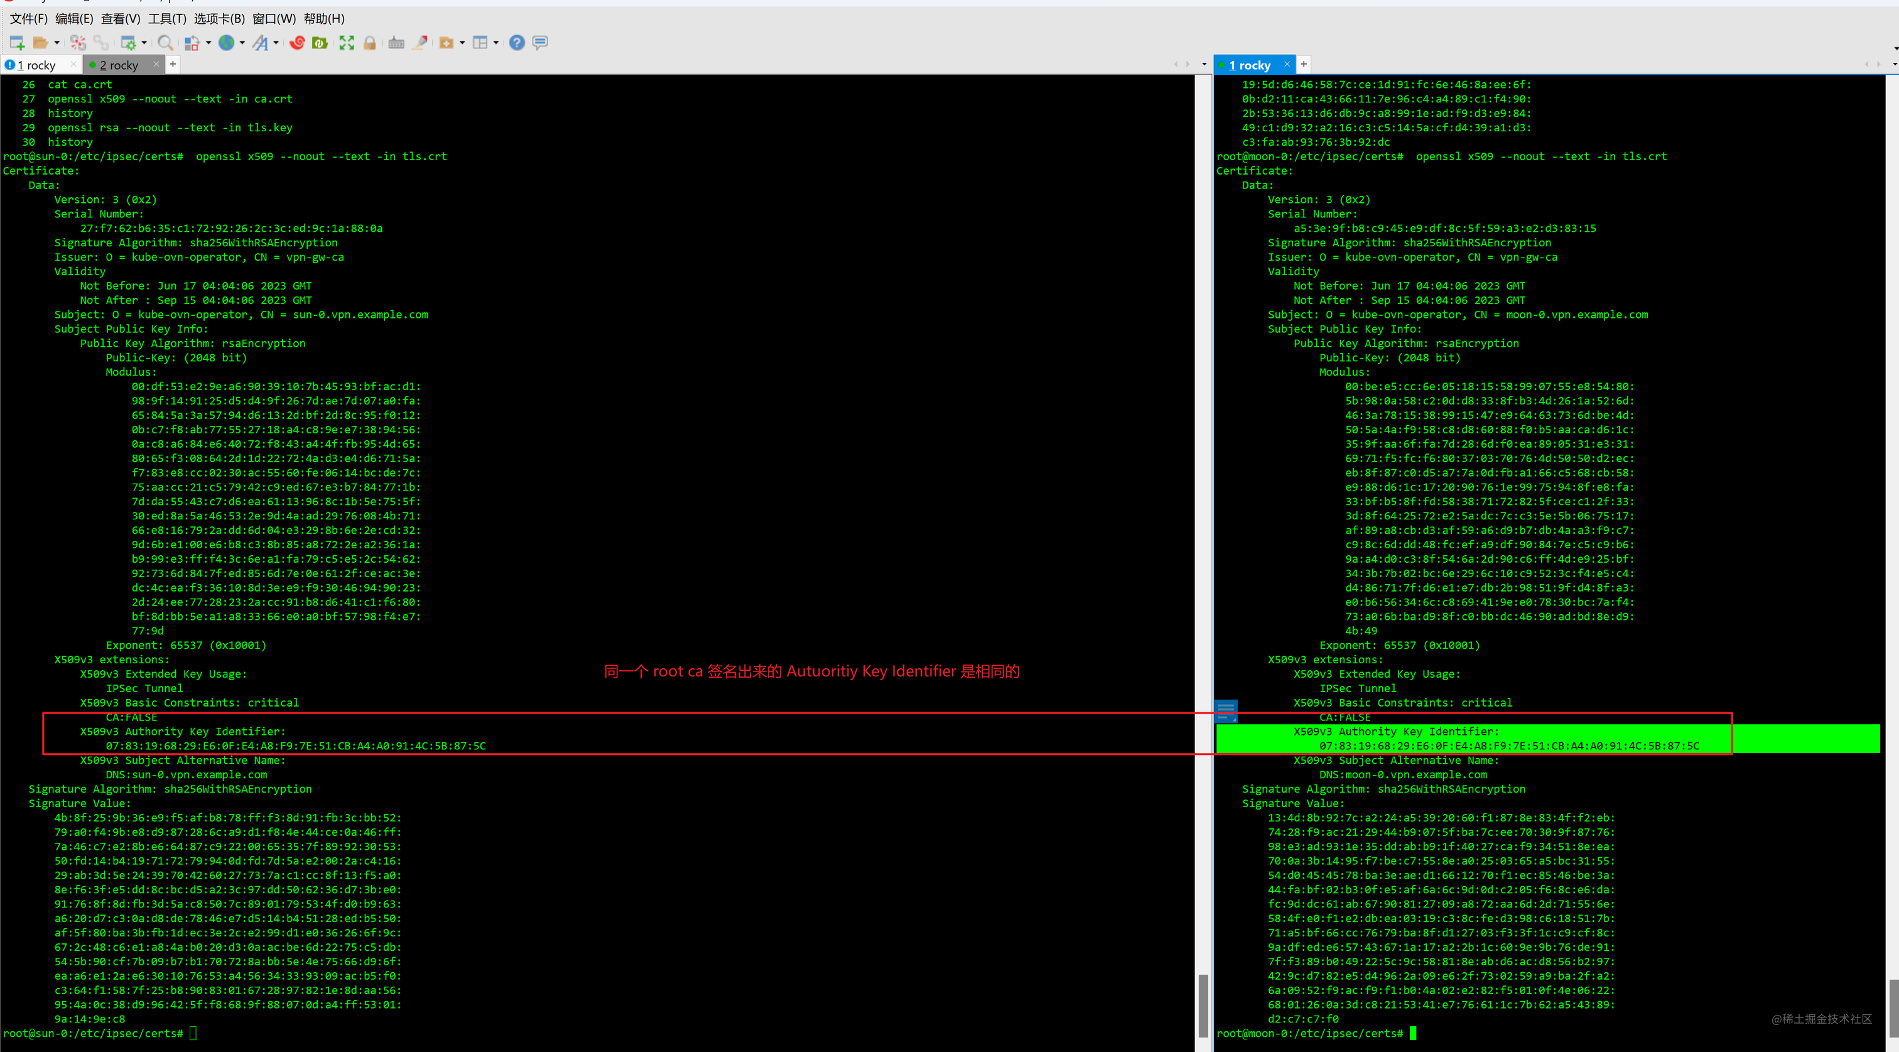
Task: Open the keyboard key mapping icon
Action: (397, 43)
